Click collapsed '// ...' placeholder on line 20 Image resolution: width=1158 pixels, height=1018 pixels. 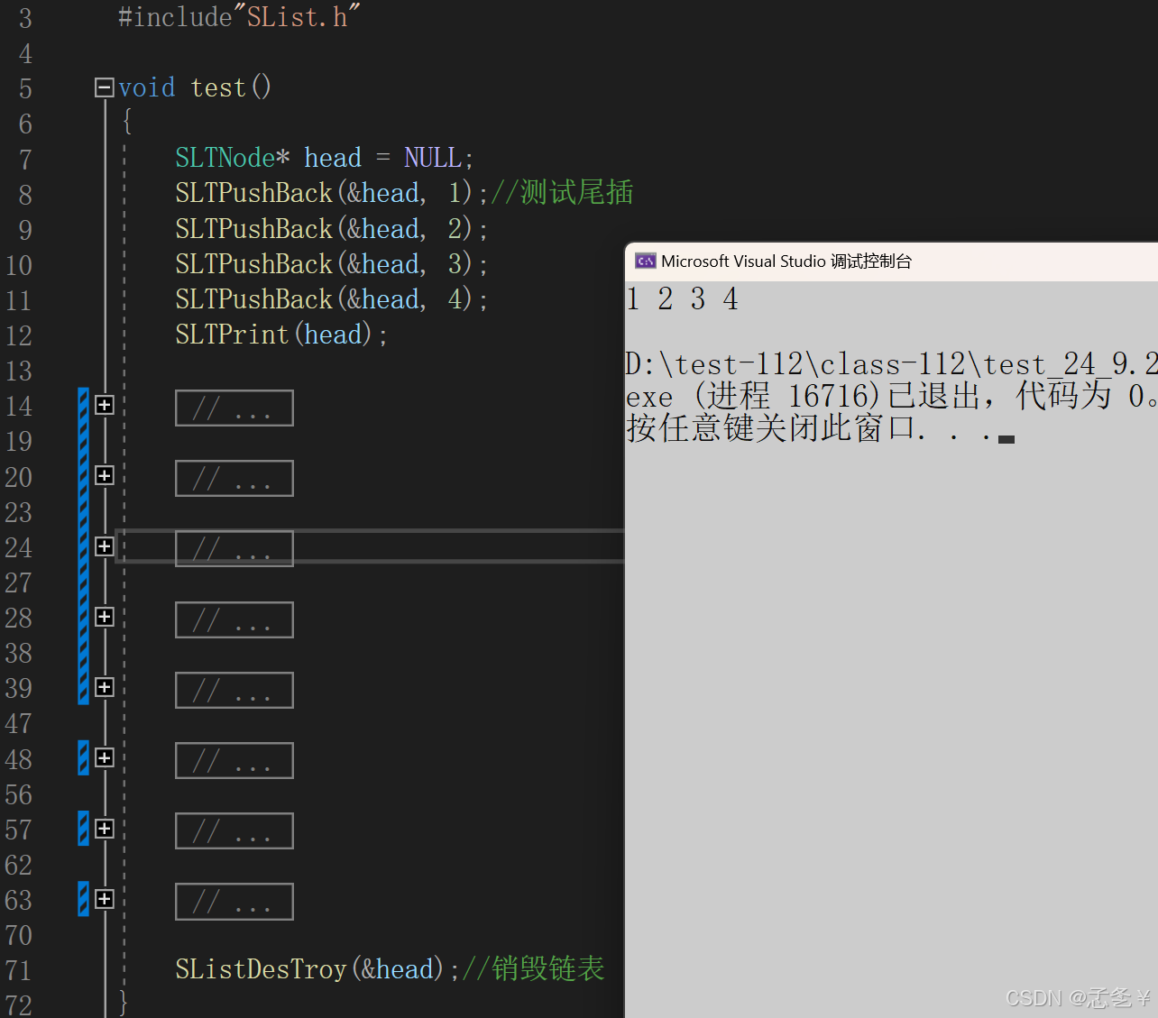tap(234, 478)
